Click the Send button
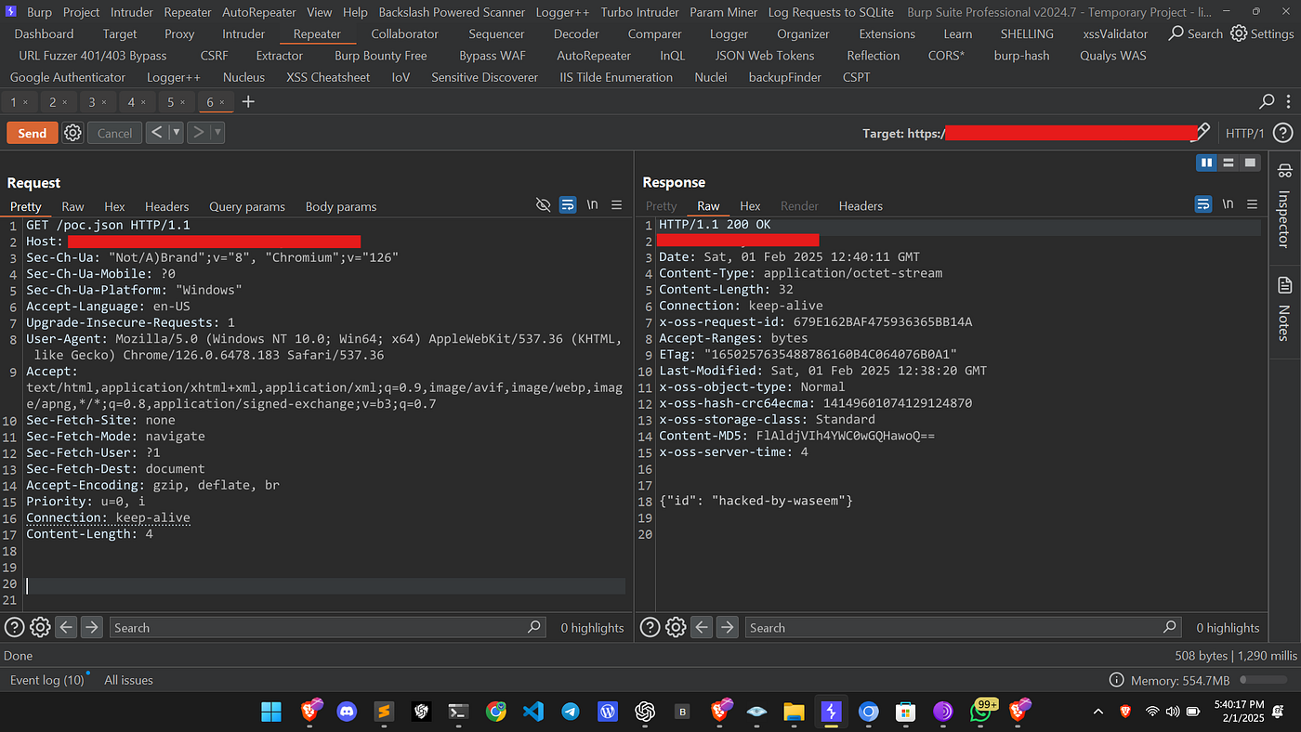The height and width of the screenshot is (732, 1301). pos(33,133)
